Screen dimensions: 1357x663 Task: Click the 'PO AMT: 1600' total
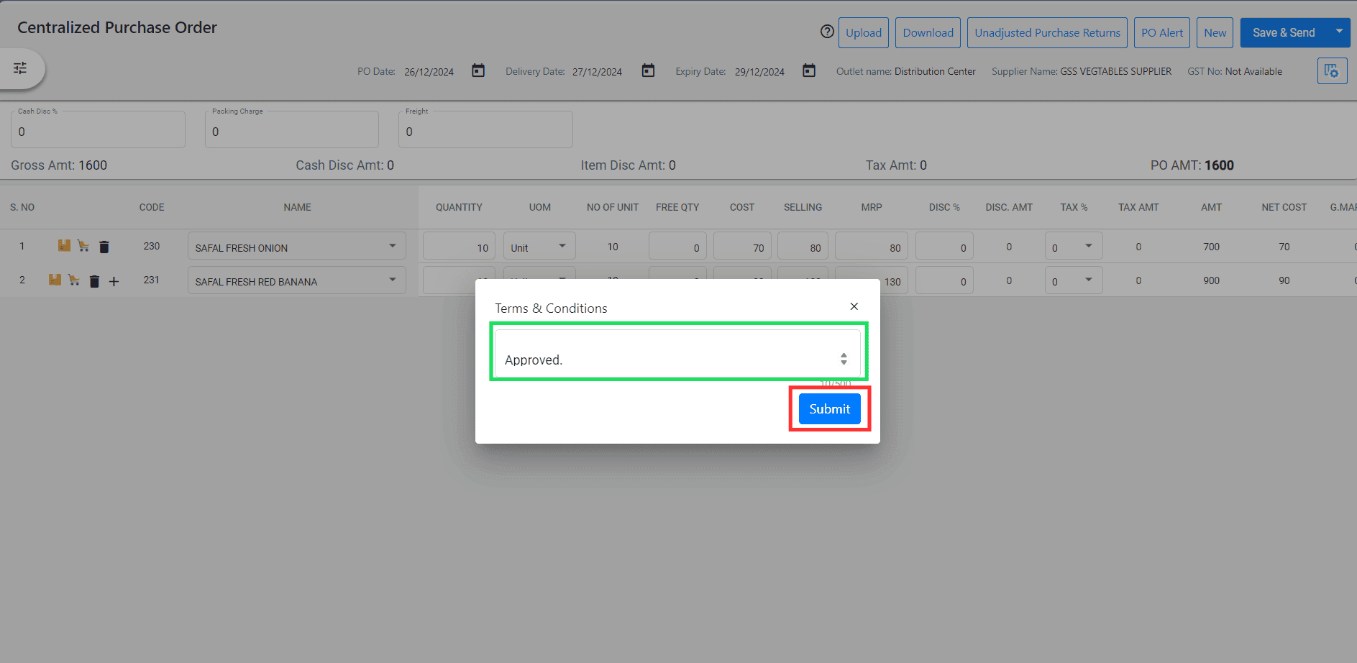pos(1192,165)
